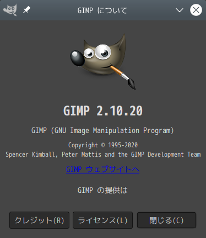Viewport: 206px width, 238px height.
Task: Click the GIMP について window title
Action: (102, 10)
